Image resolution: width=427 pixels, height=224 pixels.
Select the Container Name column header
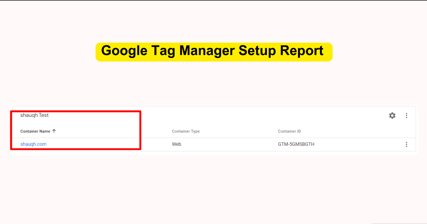click(x=35, y=131)
